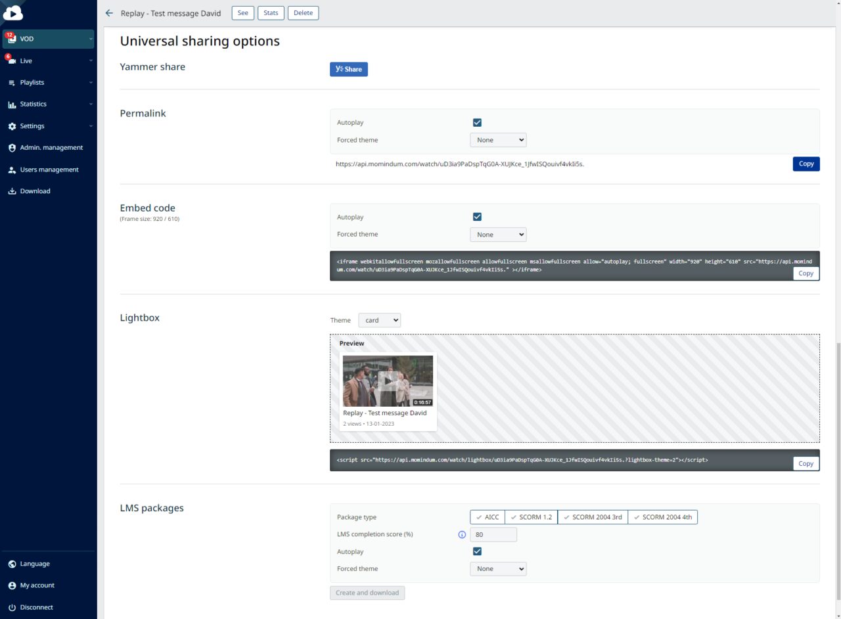Click the Language globe icon

pyautogui.click(x=12, y=564)
